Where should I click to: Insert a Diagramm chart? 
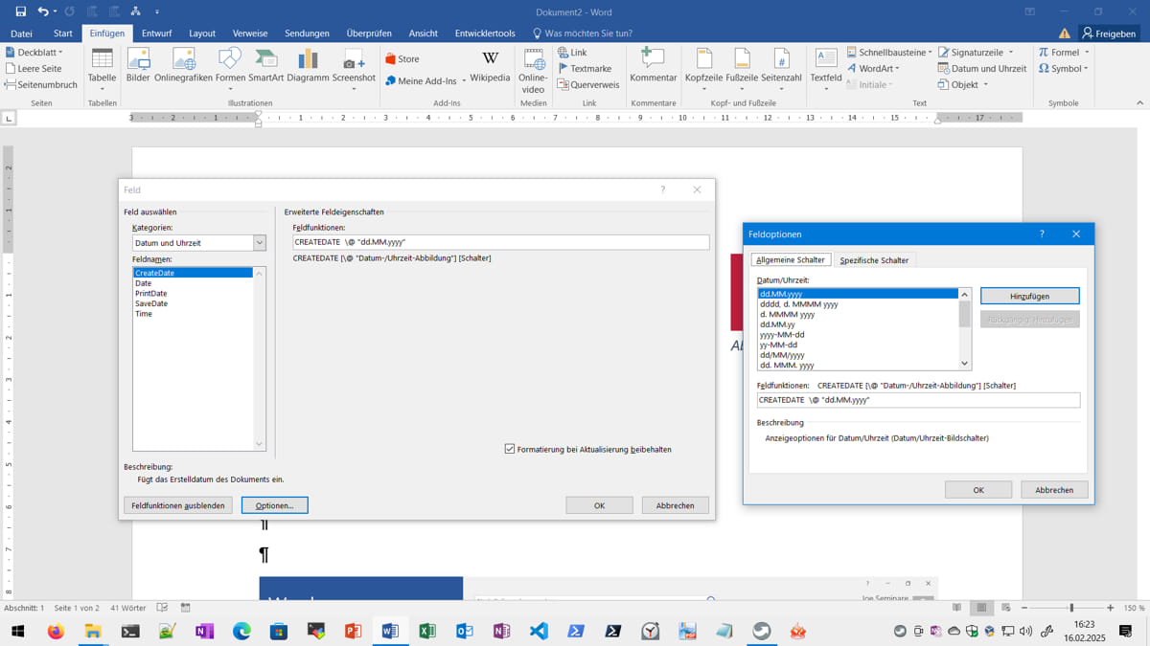tap(308, 66)
